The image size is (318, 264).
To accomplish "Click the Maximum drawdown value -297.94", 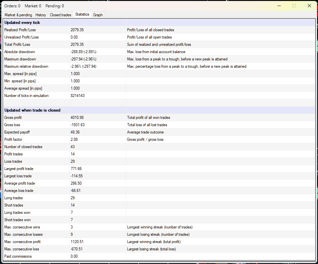I will click(83, 59).
